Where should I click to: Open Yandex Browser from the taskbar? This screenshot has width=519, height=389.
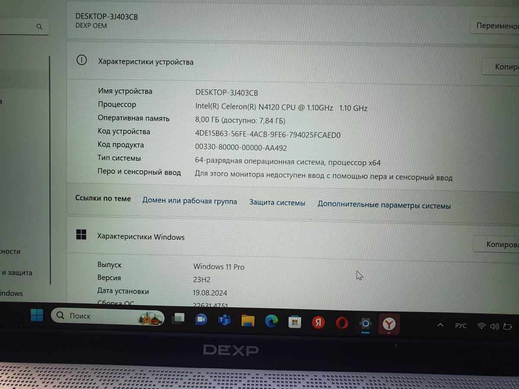pyautogui.click(x=389, y=324)
